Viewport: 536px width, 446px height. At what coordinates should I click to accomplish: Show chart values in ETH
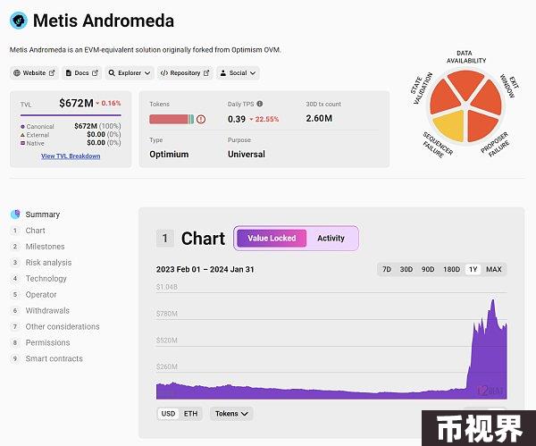click(191, 414)
